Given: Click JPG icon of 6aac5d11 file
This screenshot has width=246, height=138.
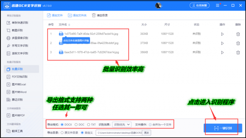Looking at the screenshot, I should click(61, 52).
